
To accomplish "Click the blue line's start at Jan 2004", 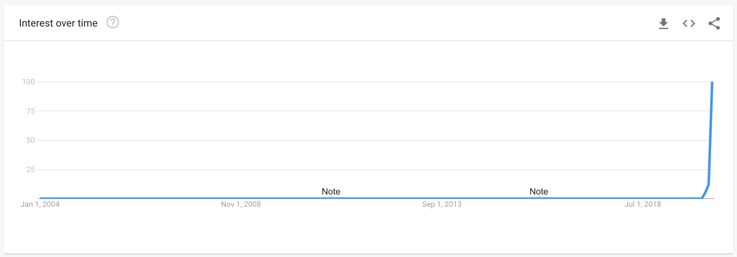I will point(41,198).
